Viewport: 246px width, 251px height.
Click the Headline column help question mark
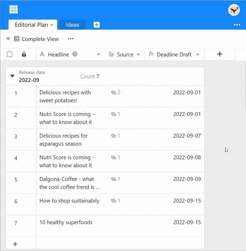pyautogui.click(x=75, y=54)
